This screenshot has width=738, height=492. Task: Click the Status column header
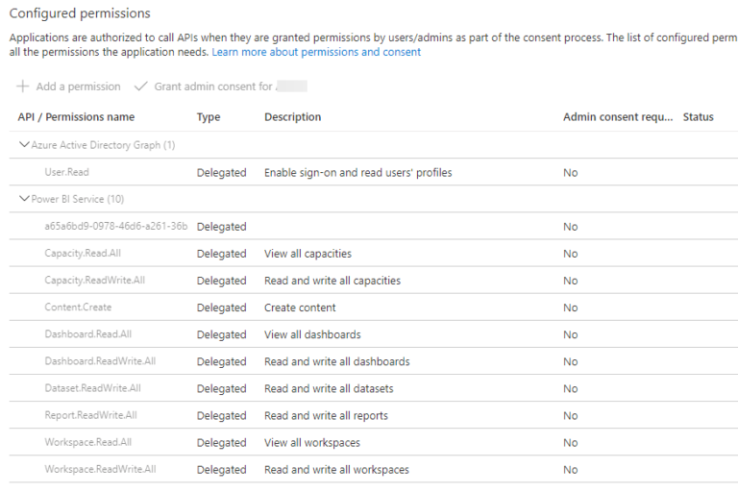click(x=699, y=117)
